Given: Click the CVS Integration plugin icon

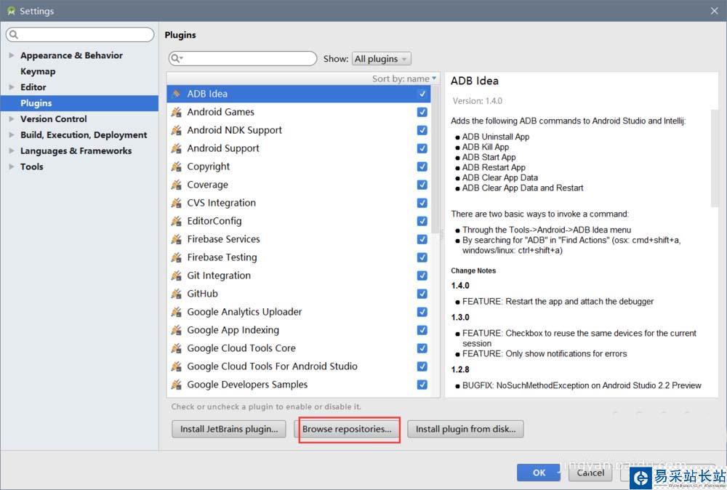Looking at the screenshot, I should pyautogui.click(x=176, y=203).
